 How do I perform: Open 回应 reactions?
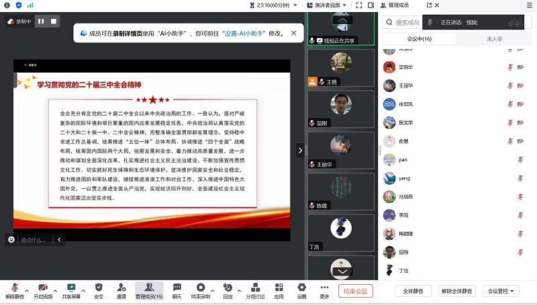click(x=228, y=291)
